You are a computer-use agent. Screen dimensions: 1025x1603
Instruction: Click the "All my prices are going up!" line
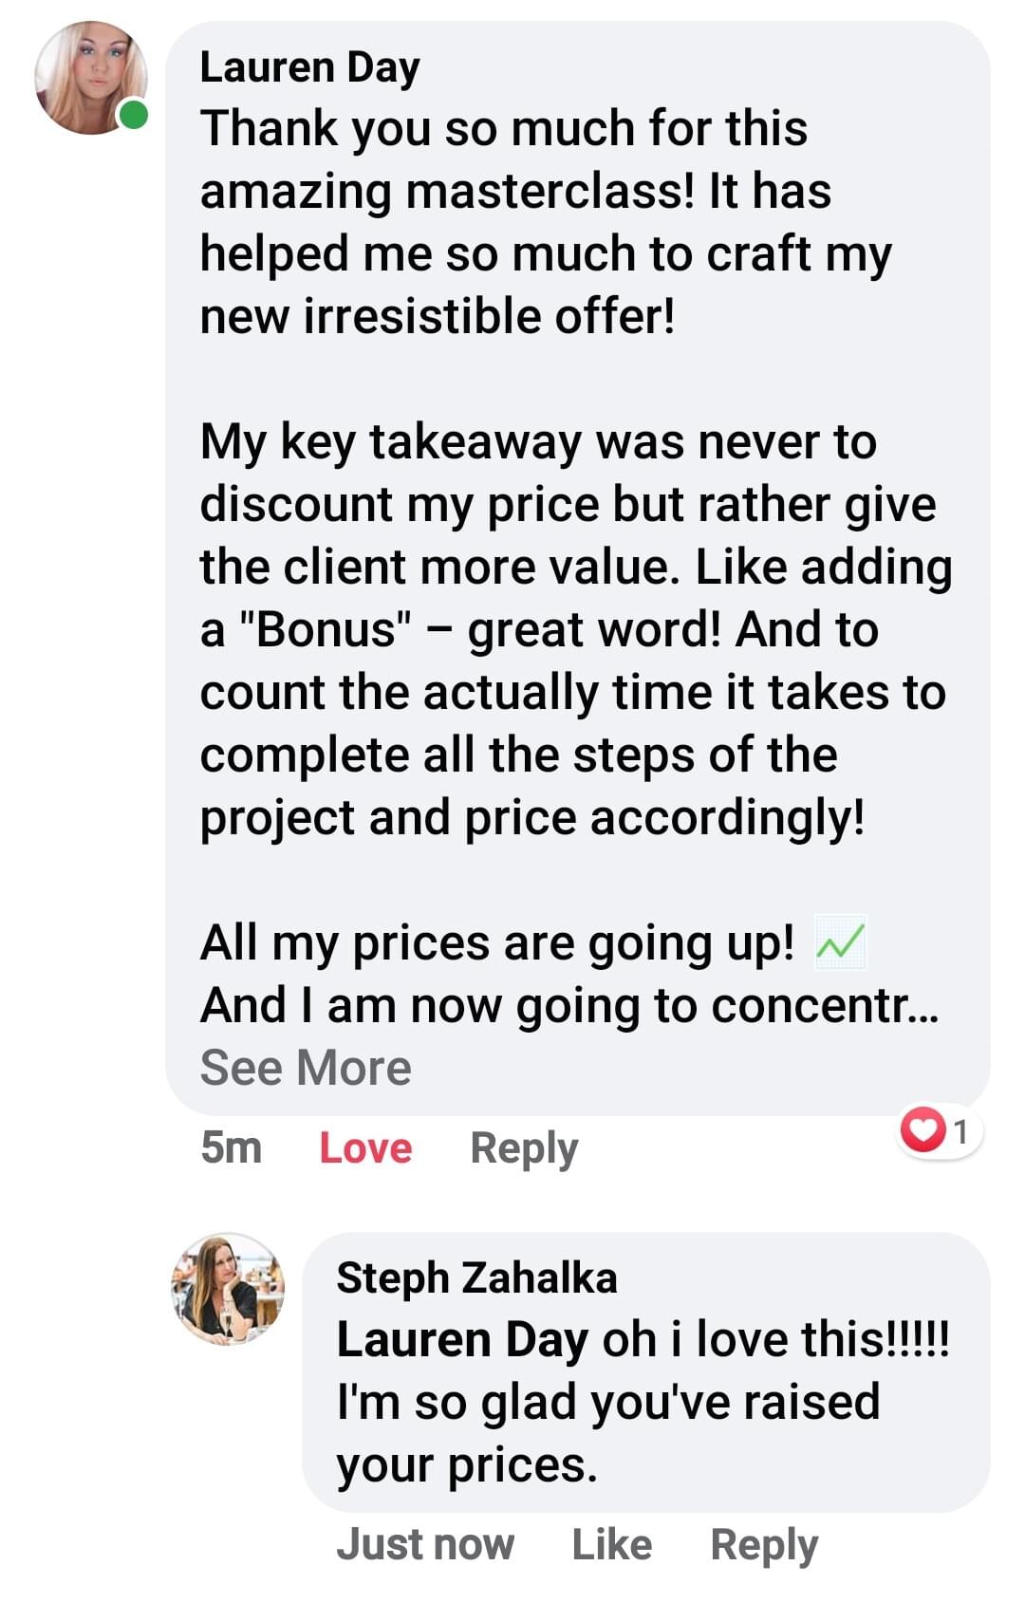tap(496, 943)
